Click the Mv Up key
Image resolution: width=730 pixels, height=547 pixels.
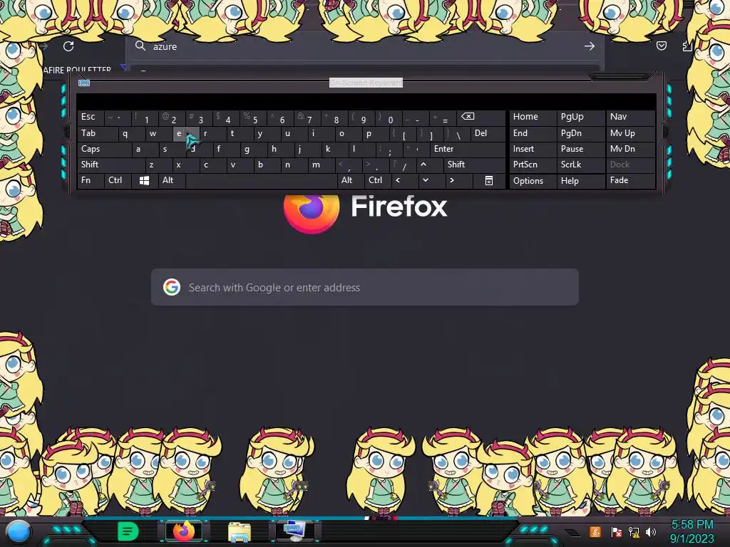click(x=630, y=133)
